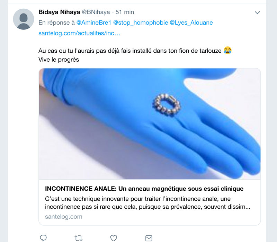
Task: Click the "En réponse à" reply label
Action: click(x=56, y=23)
